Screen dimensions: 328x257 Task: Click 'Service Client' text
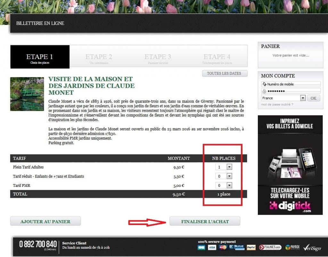point(74,243)
